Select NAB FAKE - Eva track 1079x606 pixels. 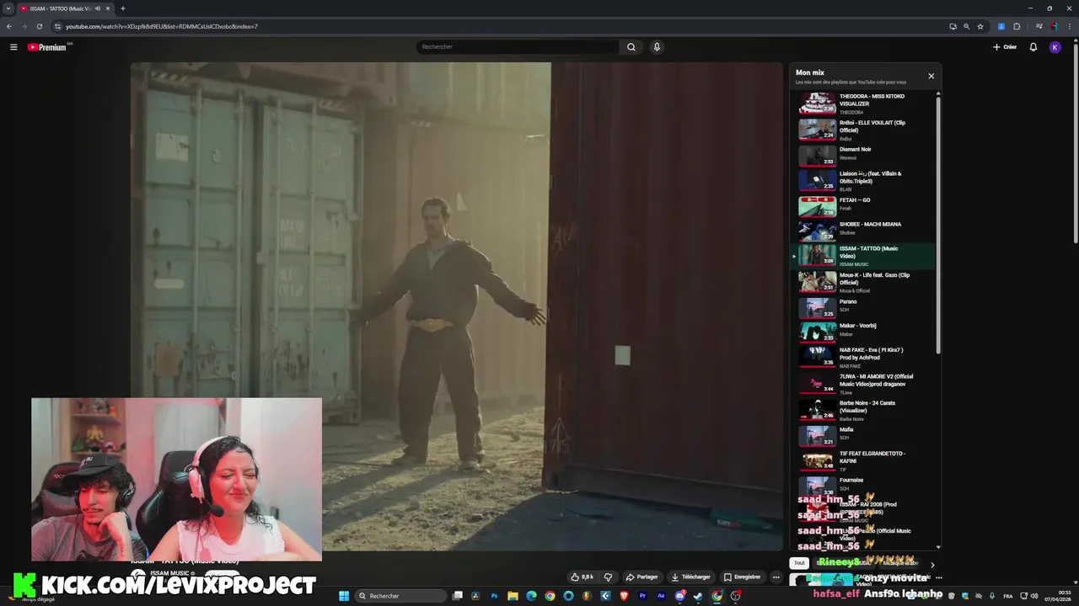[864, 356]
